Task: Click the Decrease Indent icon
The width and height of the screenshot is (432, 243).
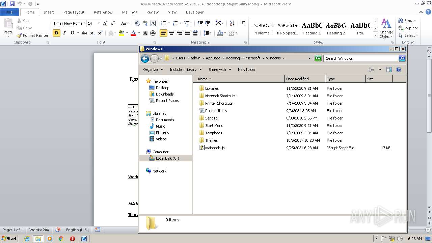Action: click(x=200, y=23)
